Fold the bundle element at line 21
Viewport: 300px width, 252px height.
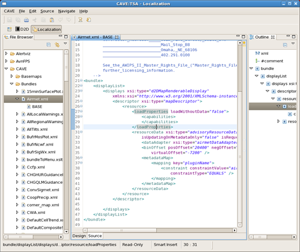coord(82,80)
